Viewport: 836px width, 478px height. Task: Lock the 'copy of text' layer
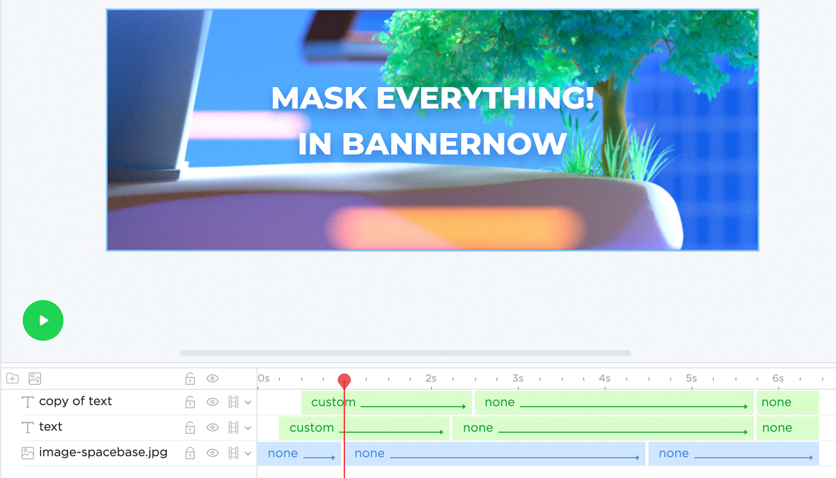[190, 402]
